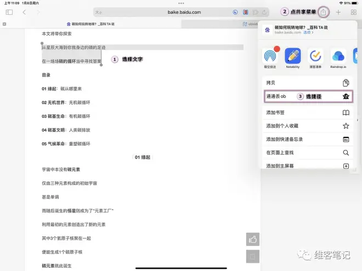Focus the baike.baidu.com address bar
The image size is (362, 271).
(x=181, y=12)
